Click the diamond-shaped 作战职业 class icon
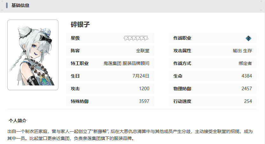265x144 pixels. [x=248, y=38]
